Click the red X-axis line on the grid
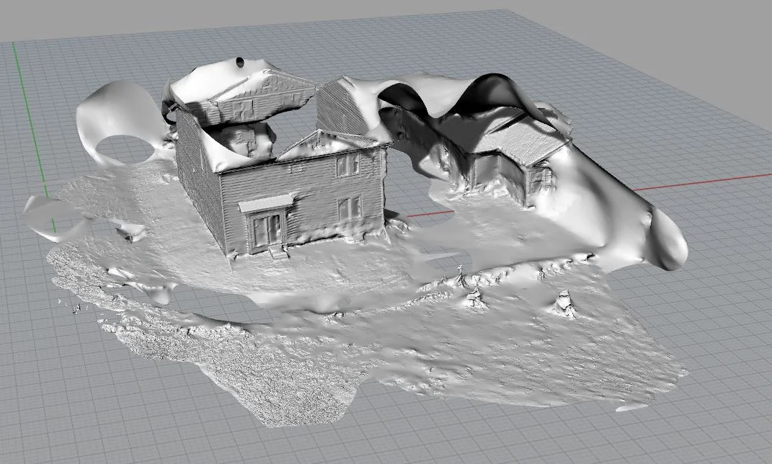The width and height of the screenshot is (772, 464). pyautogui.click(x=703, y=182)
